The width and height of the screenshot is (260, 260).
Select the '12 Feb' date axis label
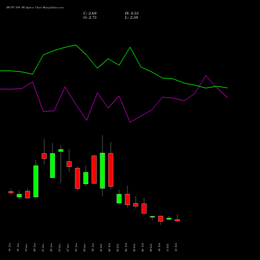pyautogui.click(x=176, y=248)
